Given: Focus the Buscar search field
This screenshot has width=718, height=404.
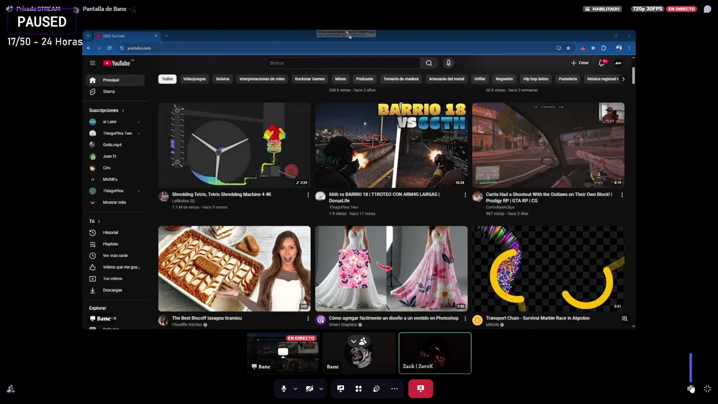Looking at the screenshot, I should (342, 63).
